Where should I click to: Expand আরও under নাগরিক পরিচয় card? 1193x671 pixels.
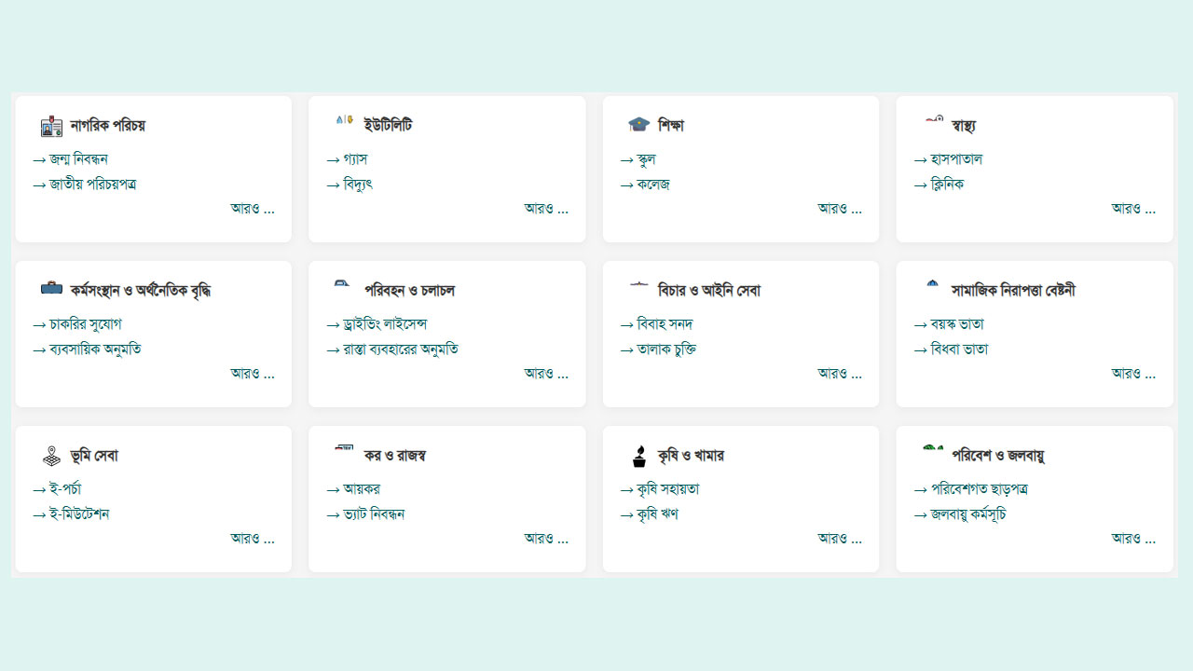(253, 209)
